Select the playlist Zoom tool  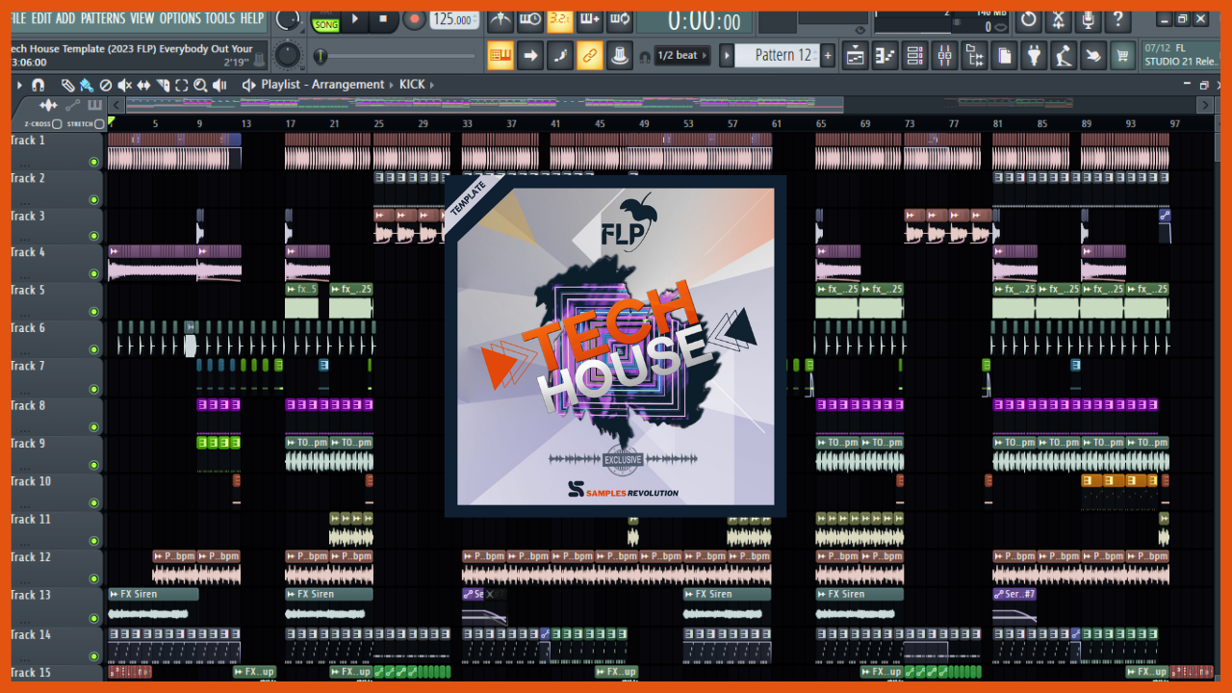point(200,85)
